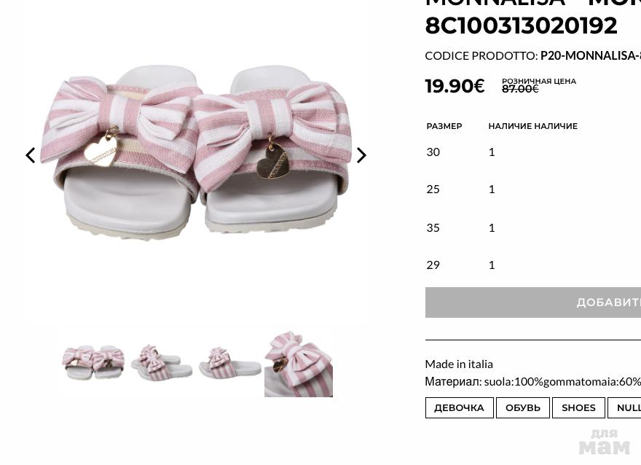This screenshot has height=465, width=641.
Task: Show the previous product image arrow
Action: pos(31,155)
